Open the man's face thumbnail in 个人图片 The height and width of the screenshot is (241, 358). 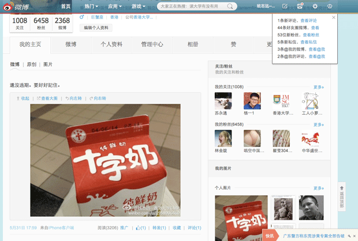(x=311, y=208)
